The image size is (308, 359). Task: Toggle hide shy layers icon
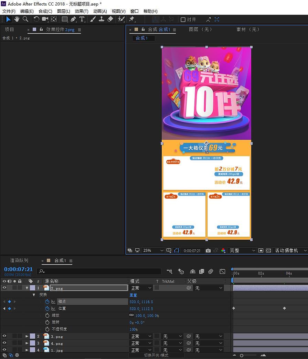point(193,271)
